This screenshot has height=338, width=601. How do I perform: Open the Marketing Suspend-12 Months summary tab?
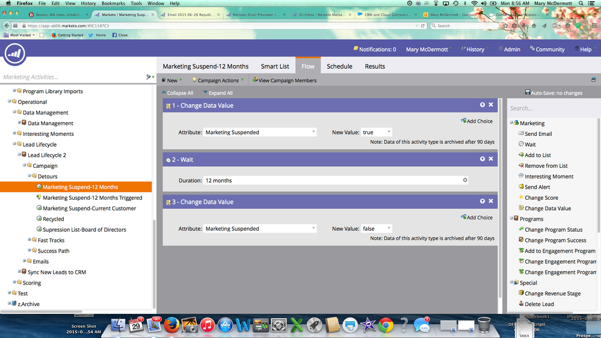[x=205, y=66]
